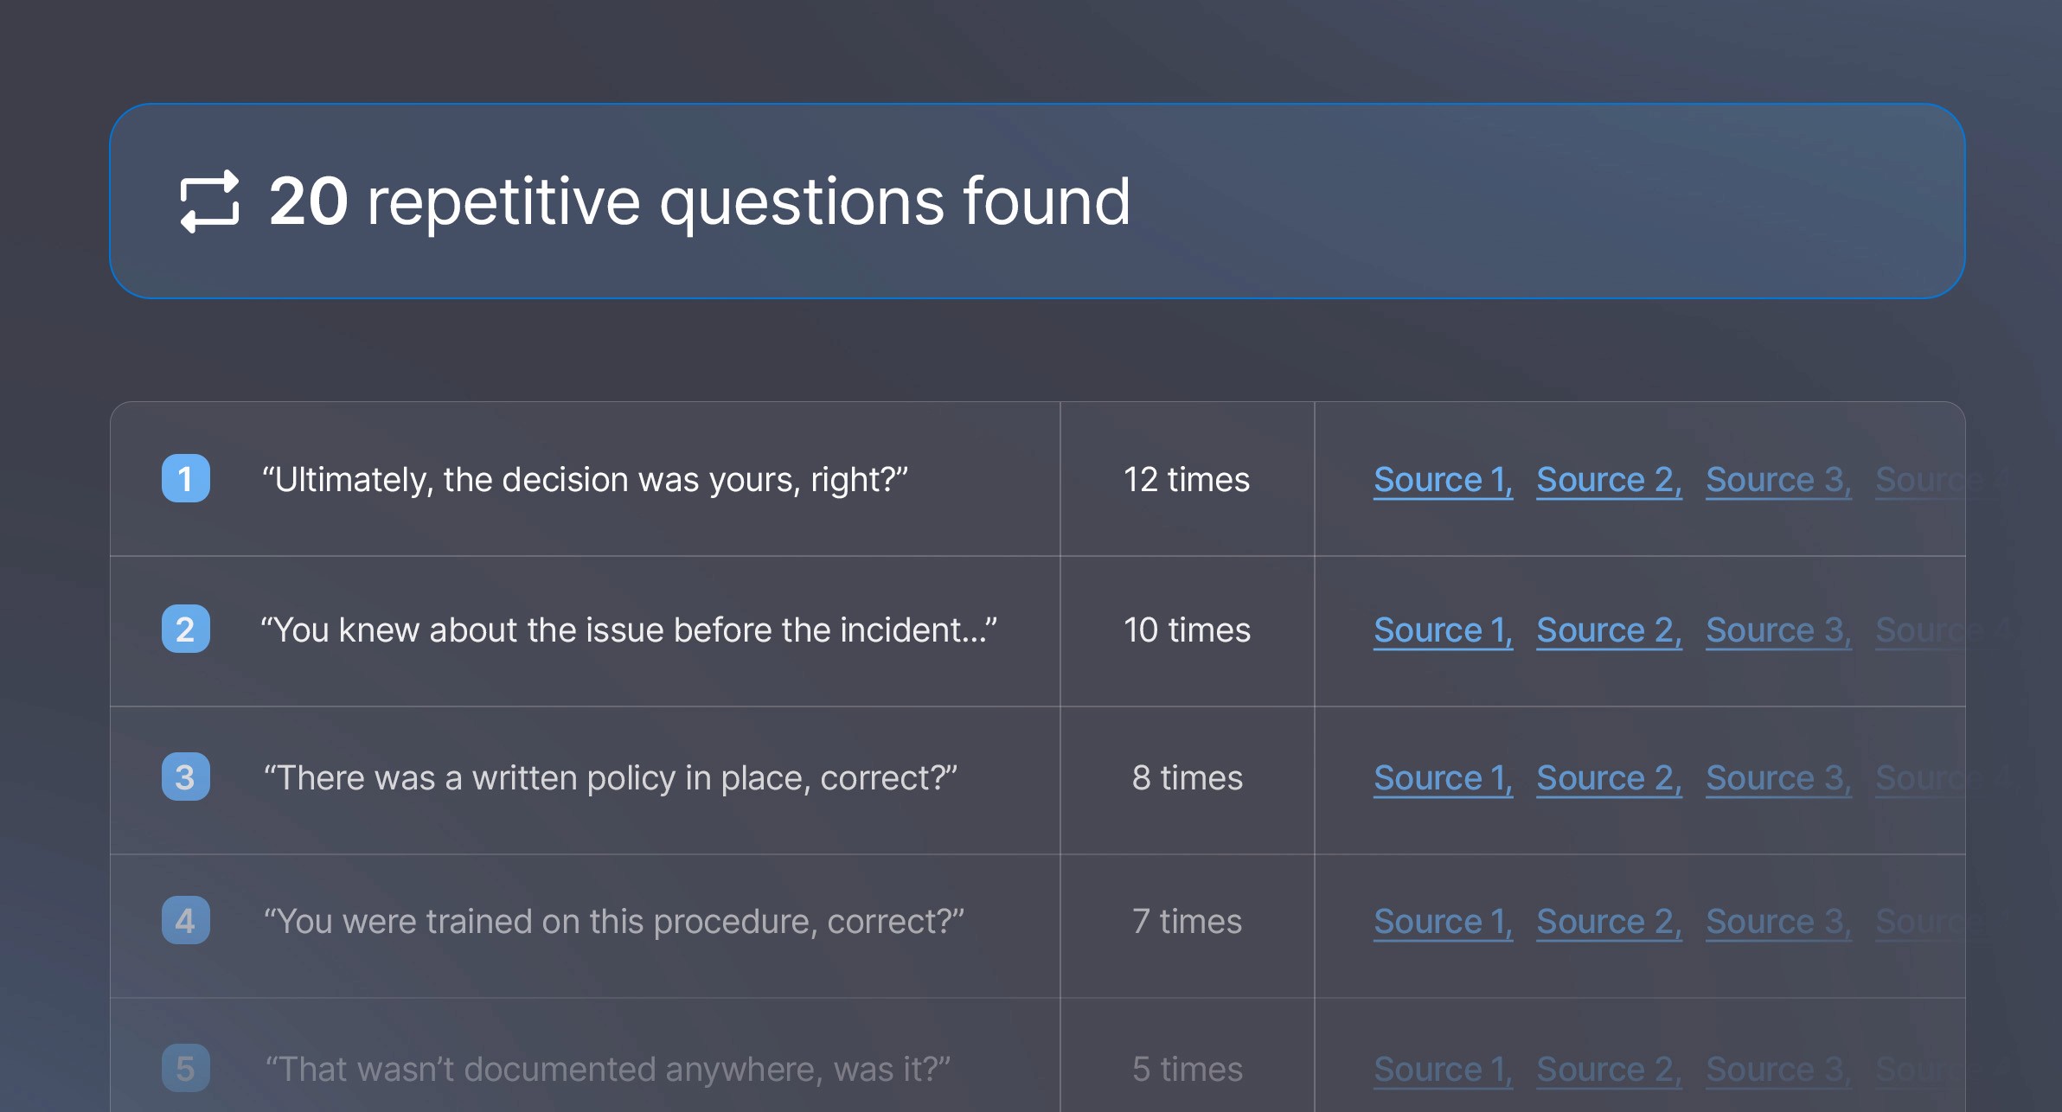Open Source 1 for the 'Ultimately' question

tap(1442, 480)
